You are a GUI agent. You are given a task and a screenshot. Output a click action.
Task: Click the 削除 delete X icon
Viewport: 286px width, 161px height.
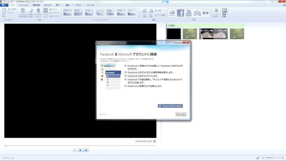156,10
